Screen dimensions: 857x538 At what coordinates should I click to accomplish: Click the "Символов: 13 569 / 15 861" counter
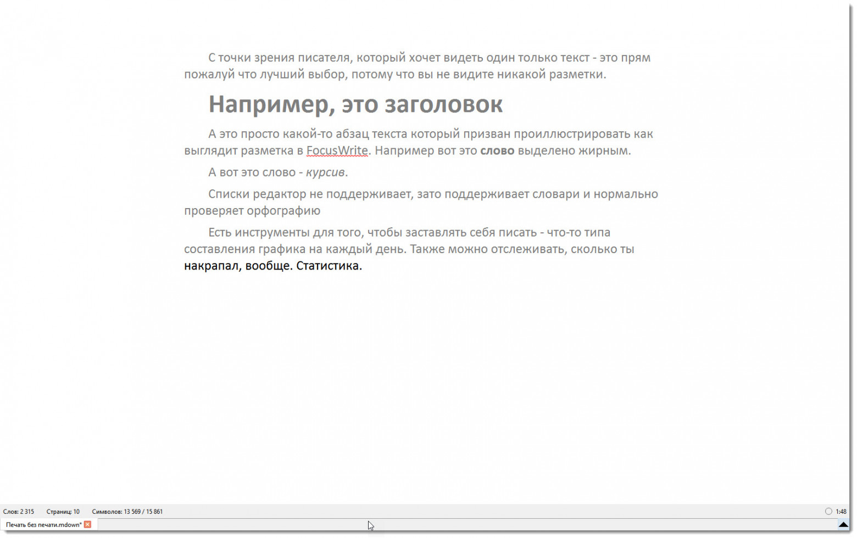(x=126, y=511)
